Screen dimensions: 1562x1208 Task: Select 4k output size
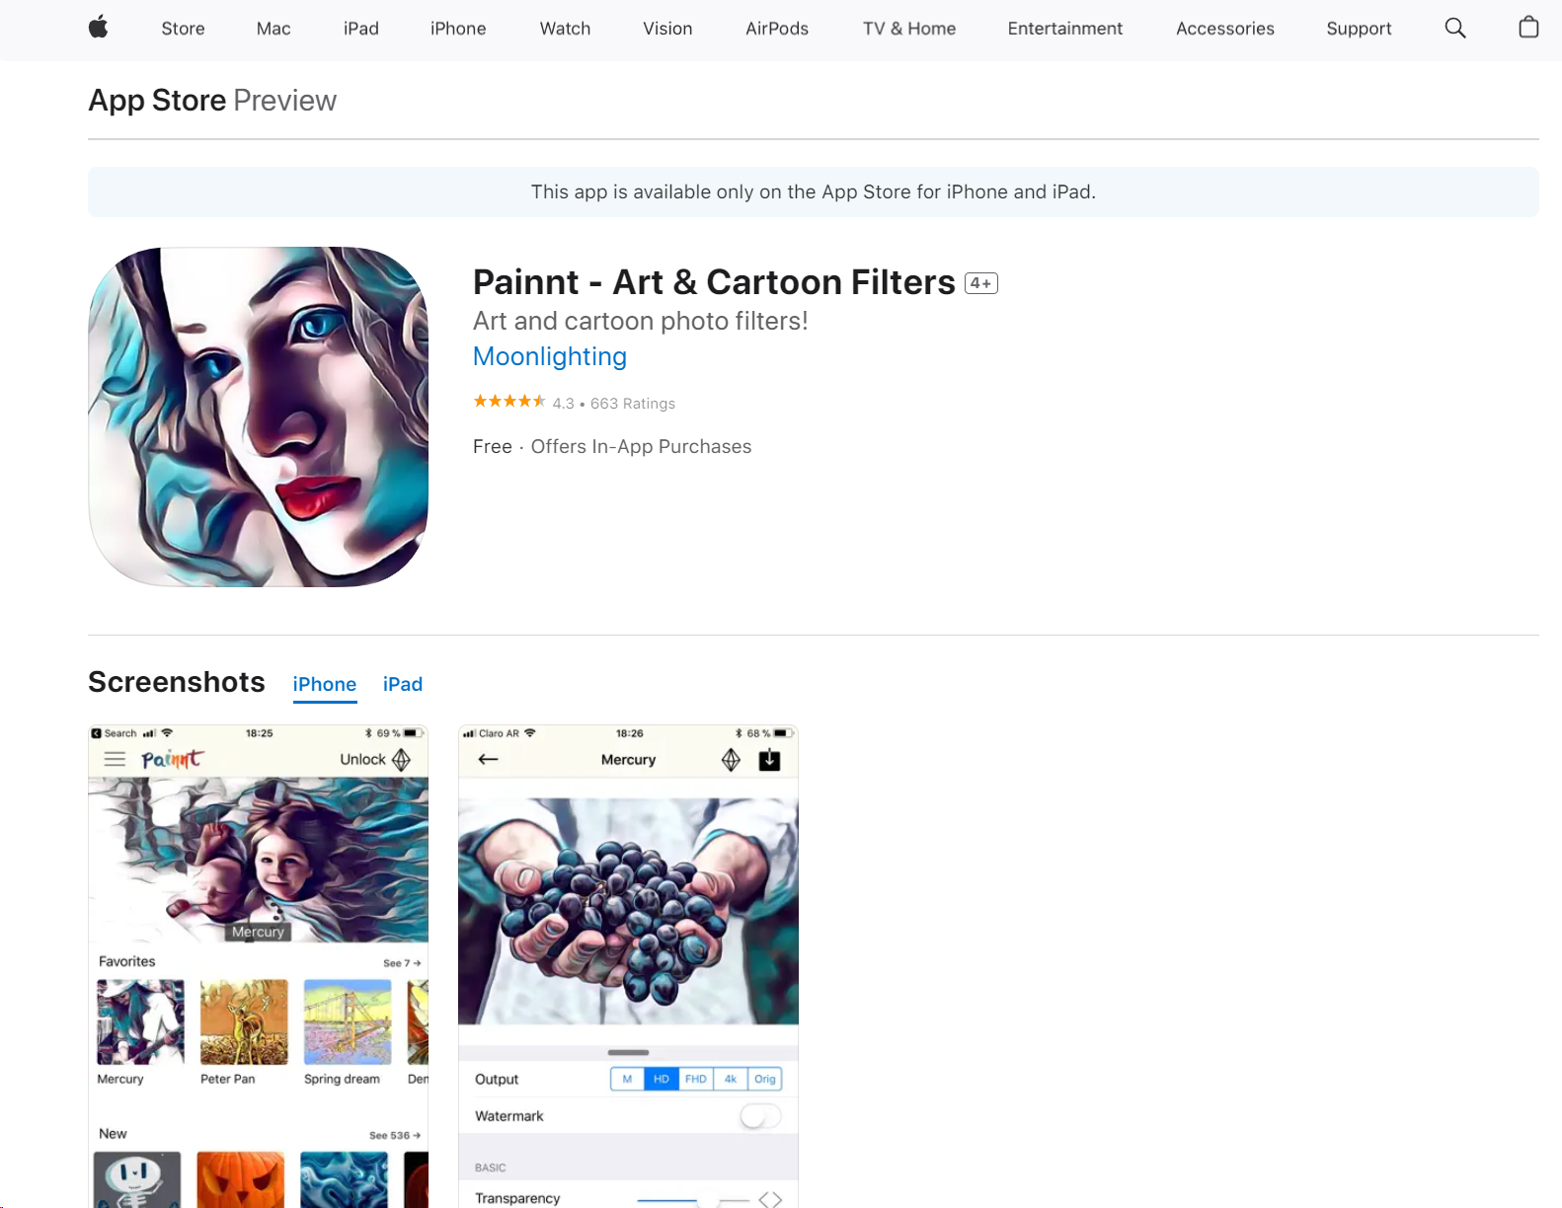pos(731,1079)
